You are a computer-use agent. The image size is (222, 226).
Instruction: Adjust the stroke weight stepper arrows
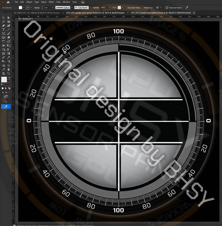point(42,8)
